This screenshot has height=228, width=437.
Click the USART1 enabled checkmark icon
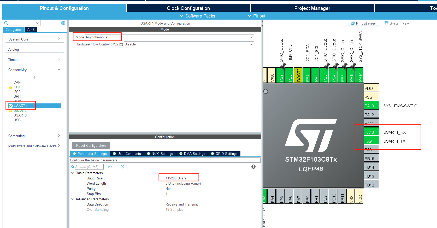(11, 106)
